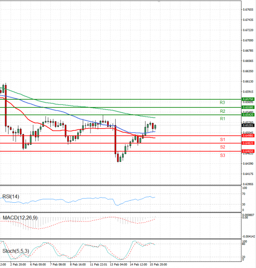Click the R3 resistance label
256x268 pixels.
[222, 102]
